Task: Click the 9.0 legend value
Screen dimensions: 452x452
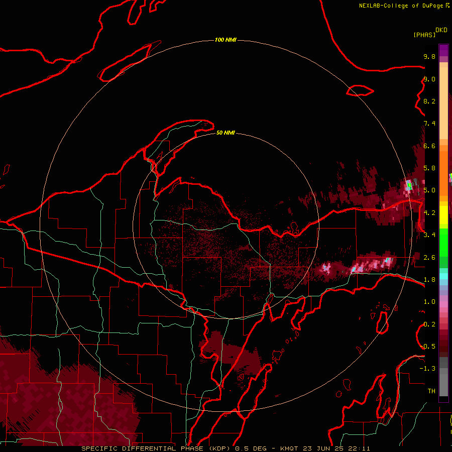Action: pos(429,79)
